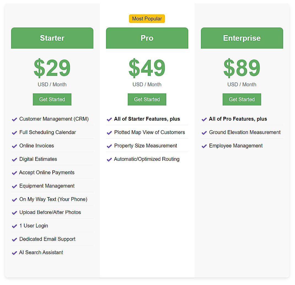295x285 pixels.
Task: Select the Enterprise plan header
Action: (242, 38)
